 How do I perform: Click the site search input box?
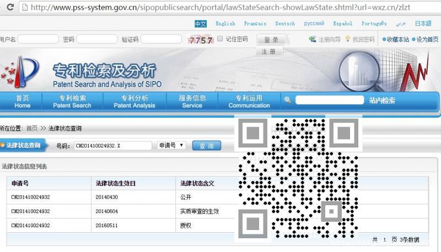point(330,100)
